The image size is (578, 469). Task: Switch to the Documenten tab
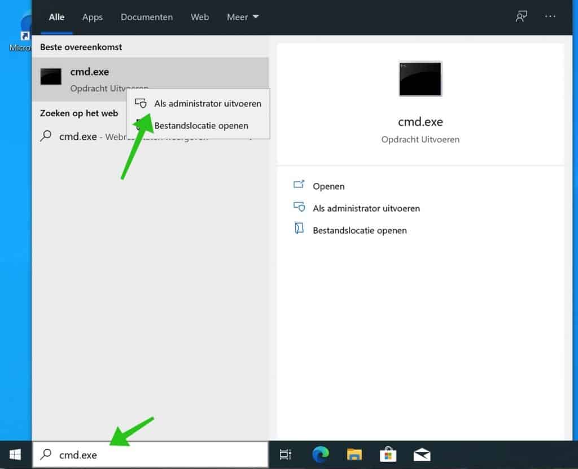coord(147,17)
